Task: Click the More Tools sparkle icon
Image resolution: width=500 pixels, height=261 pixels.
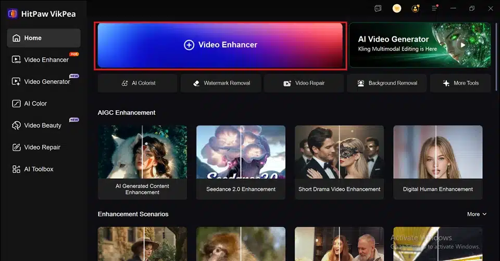Action: click(x=446, y=83)
